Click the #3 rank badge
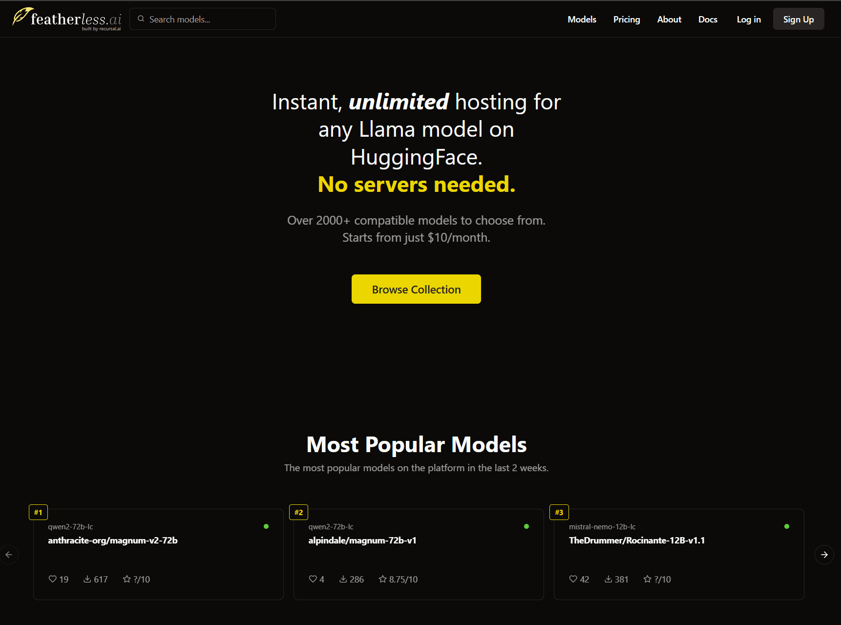 [x=559, y=512]
